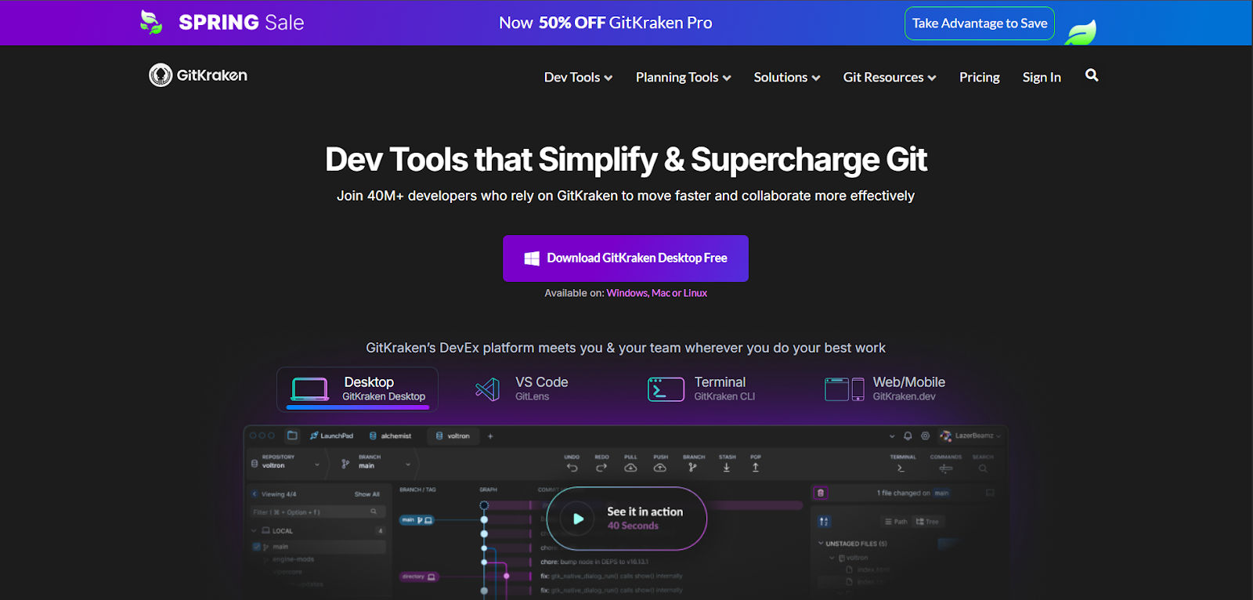Switch file view to Tree
Image resolution: width=1253 pixels, height=600 pixels.
927,521
